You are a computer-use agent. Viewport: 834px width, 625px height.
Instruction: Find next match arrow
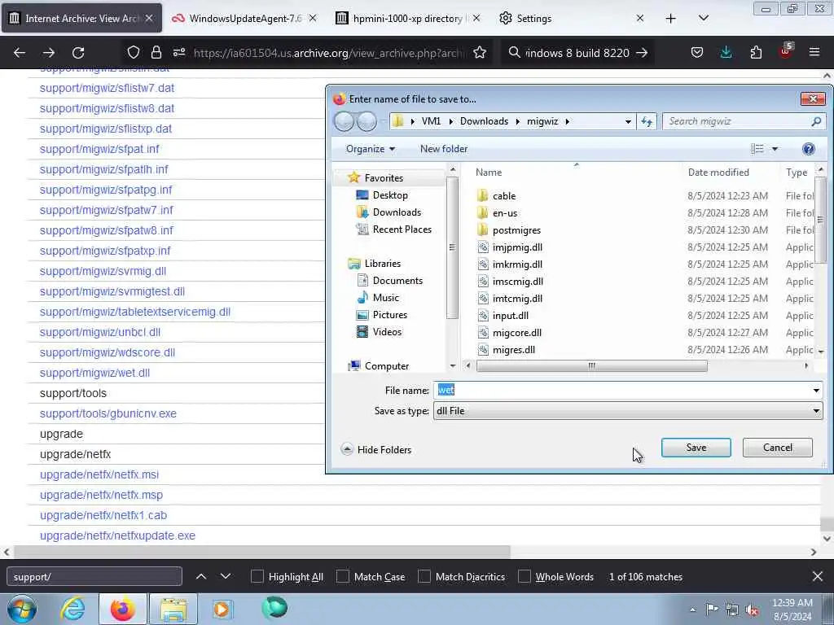pos(226,577)
